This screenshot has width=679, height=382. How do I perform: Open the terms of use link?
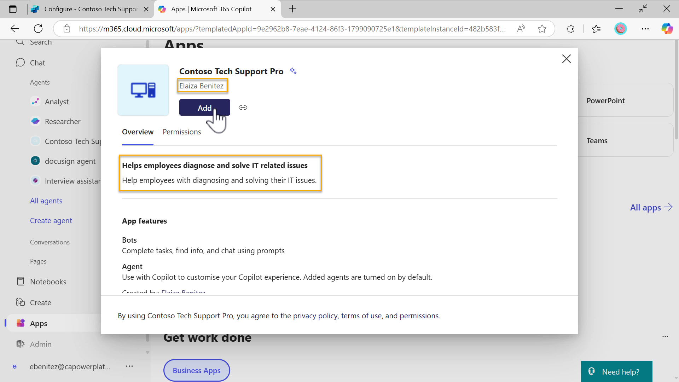361,316
